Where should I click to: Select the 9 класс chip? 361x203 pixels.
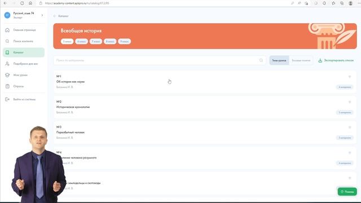tap(124, 41)
